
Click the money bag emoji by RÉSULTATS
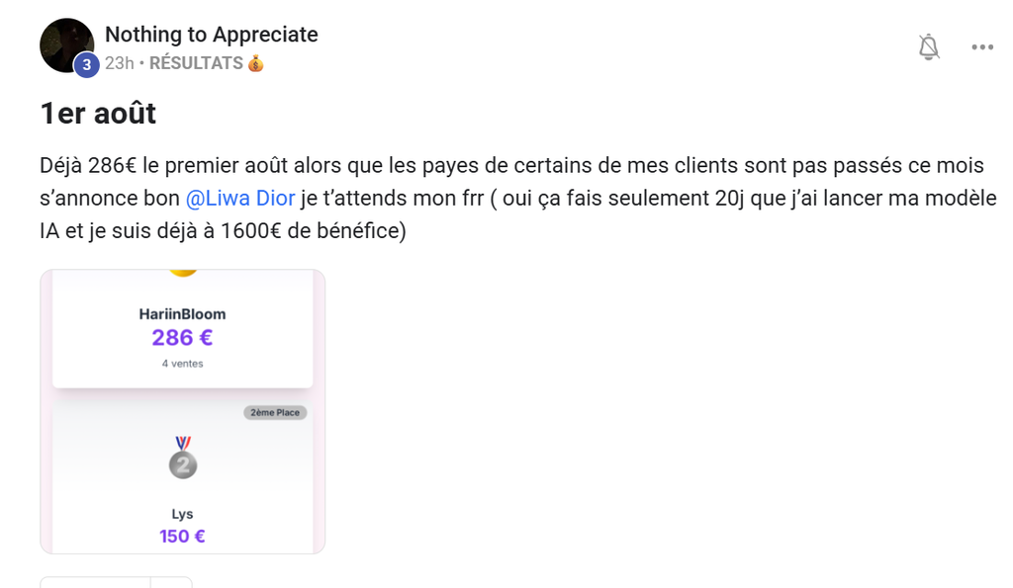(256, 63)
